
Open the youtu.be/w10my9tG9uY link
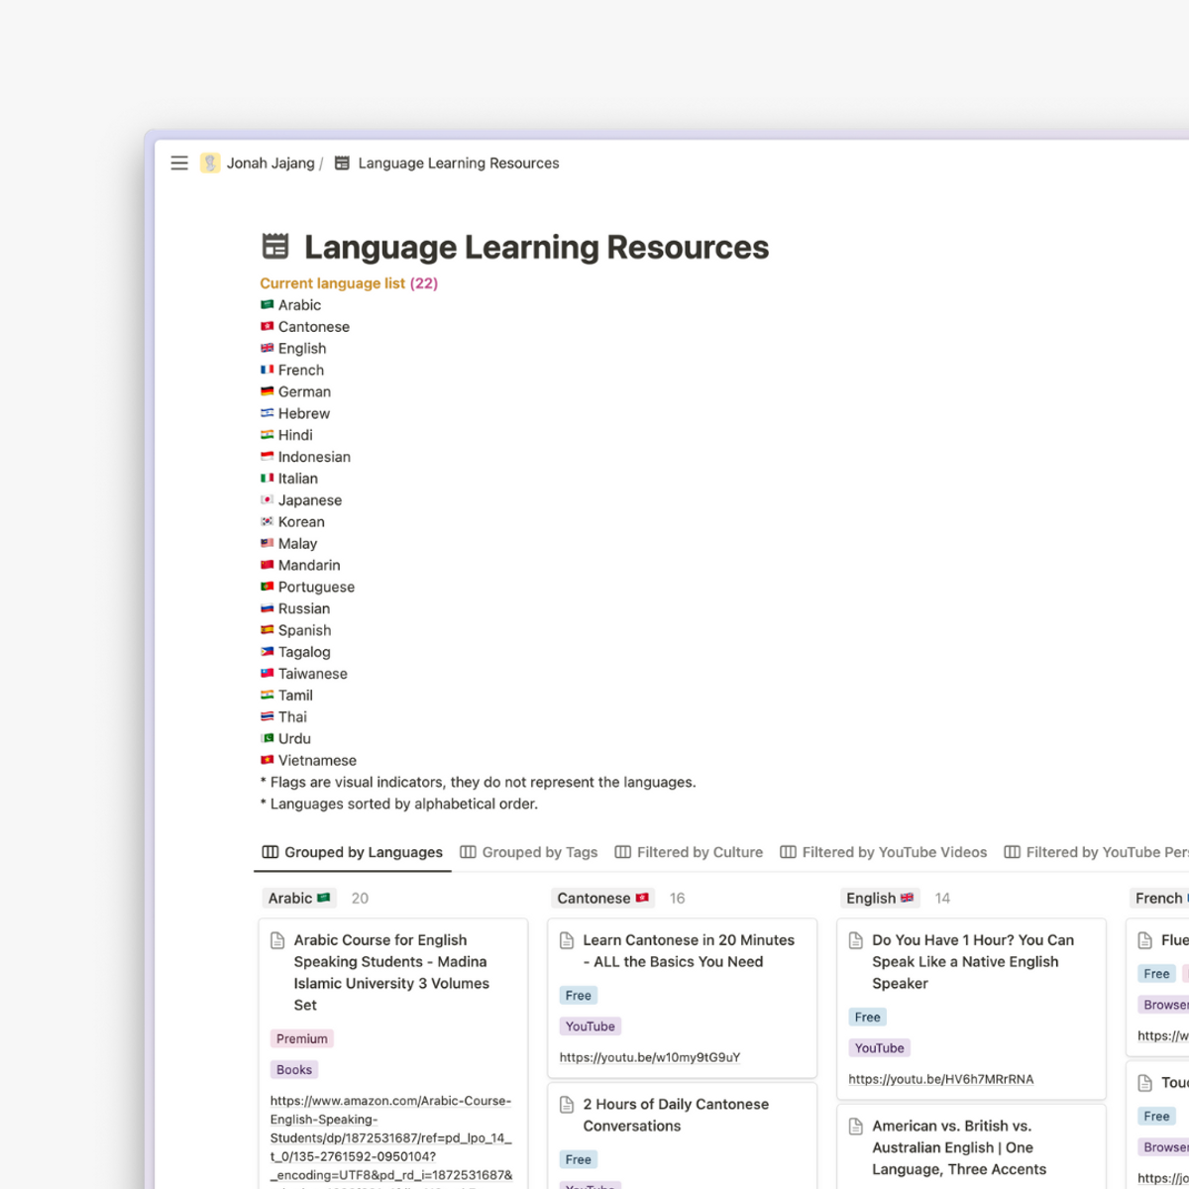click(650, 1057)
